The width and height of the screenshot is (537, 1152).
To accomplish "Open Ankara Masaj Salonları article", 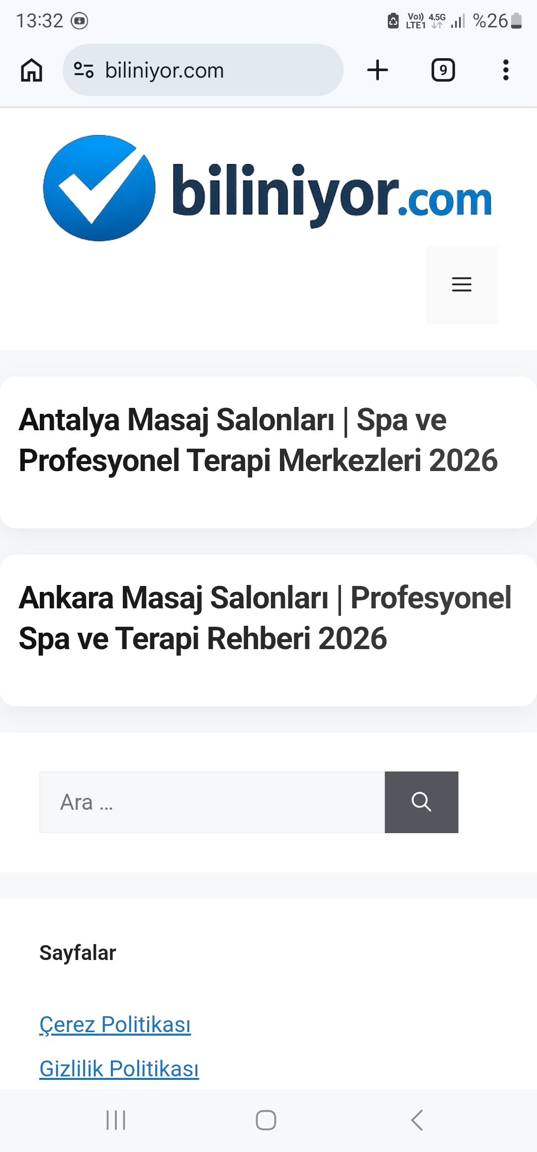I will (x=265, y=618).
